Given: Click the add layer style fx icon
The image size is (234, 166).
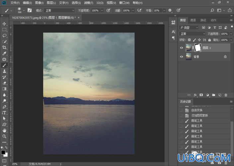Looking at the screenshot, I should tap(195, 95).
